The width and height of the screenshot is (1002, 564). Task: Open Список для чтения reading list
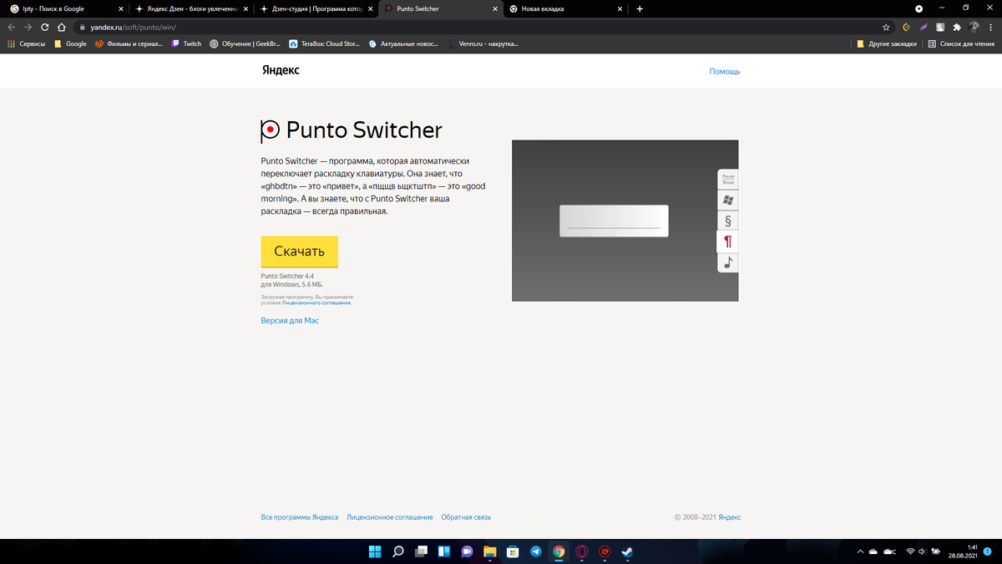[x=961, y=43]
